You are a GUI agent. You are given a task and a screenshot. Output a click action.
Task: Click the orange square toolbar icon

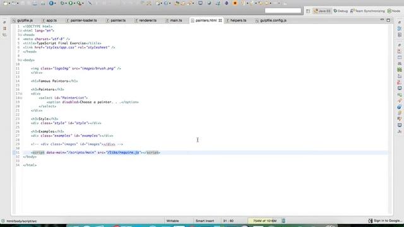click(235, 3)
